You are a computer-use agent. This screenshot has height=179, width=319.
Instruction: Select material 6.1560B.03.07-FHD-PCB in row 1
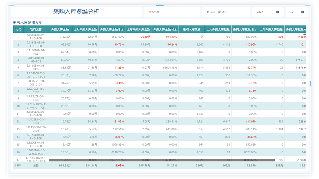pyautogui.click(x=36, y=37)
